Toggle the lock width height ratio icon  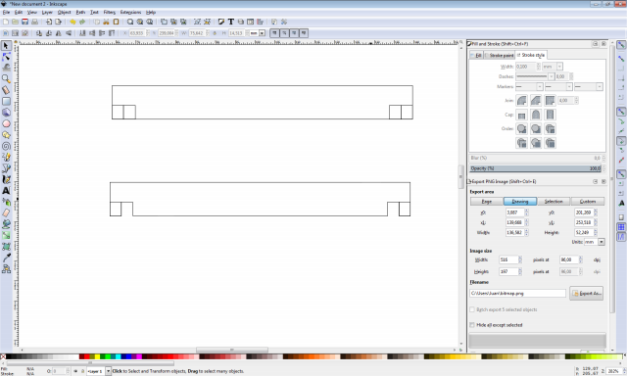click(215, 33)
